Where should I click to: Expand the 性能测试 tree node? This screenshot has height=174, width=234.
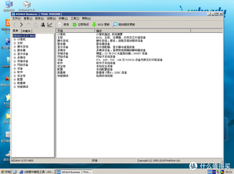click(15, 87)
